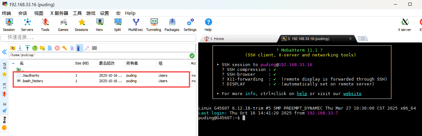The width and height of the screenshot is (422, 136).
Task: Collapse the sidebar with double chevron
Action: pyautogui.click(x=5, y=52)
